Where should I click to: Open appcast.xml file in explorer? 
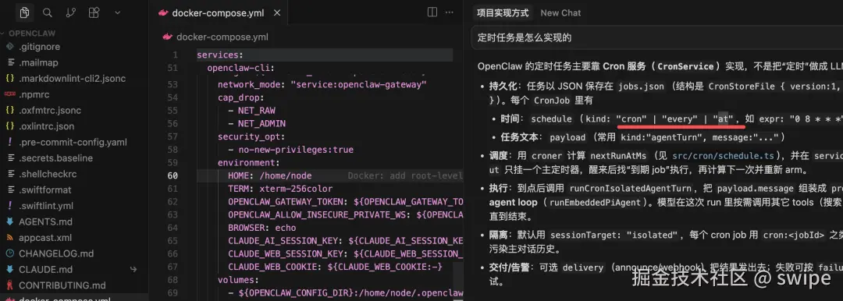(44, 238)
